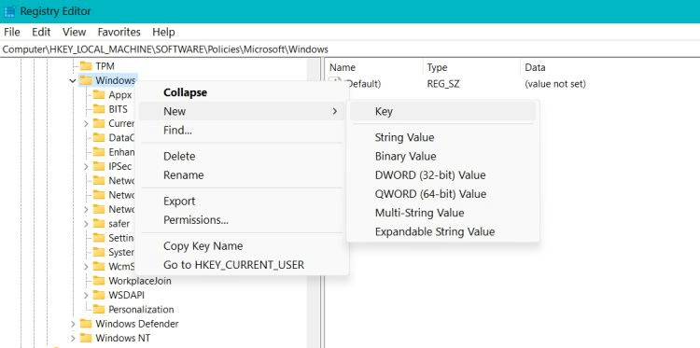Select the BITS tree key
Image resolution: width=700 pixels, height=348 pixels.
point(118,109)
